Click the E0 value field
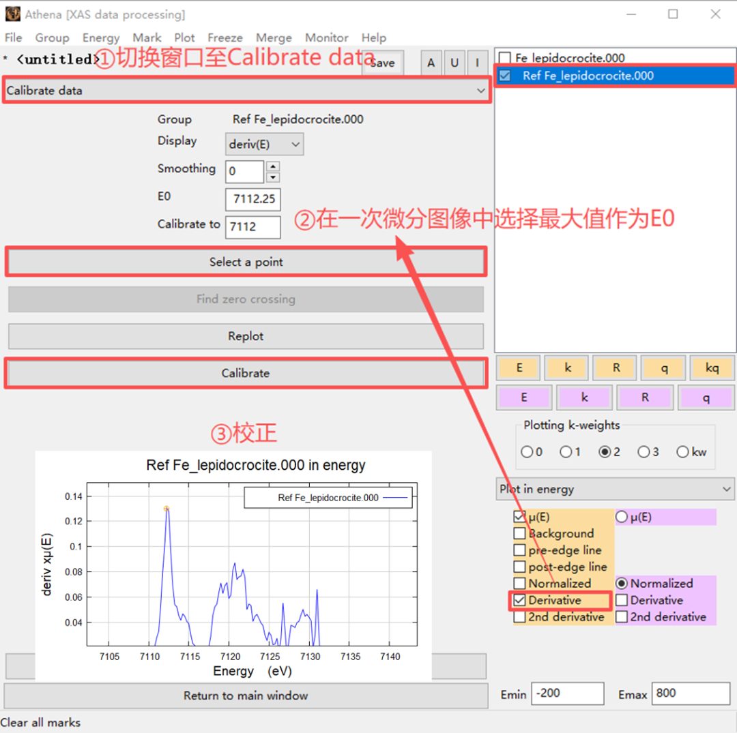 click(x=253, y=199)
